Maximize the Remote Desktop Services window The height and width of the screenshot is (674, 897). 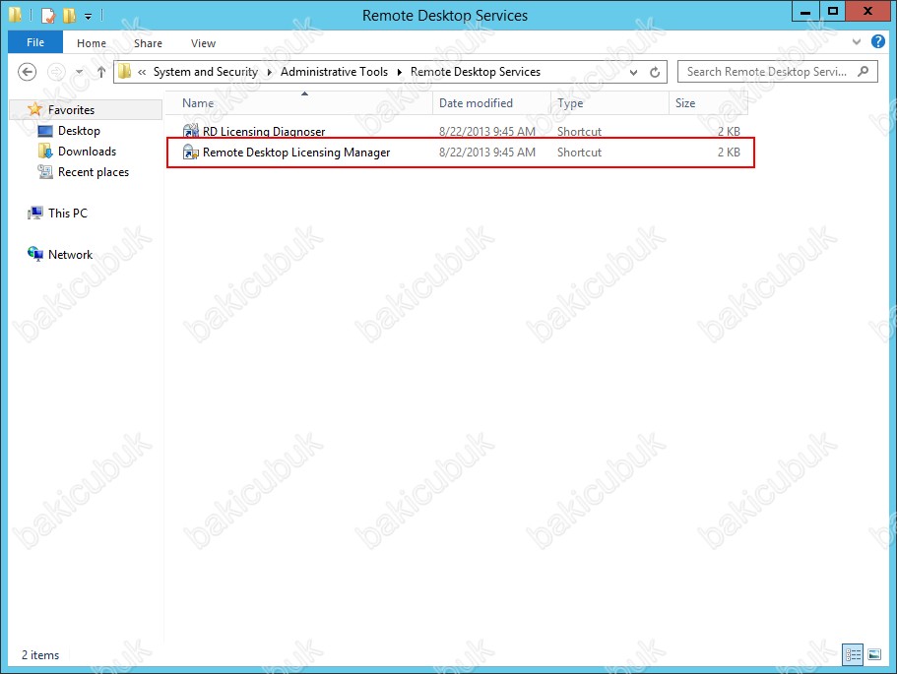pos(833,11)
